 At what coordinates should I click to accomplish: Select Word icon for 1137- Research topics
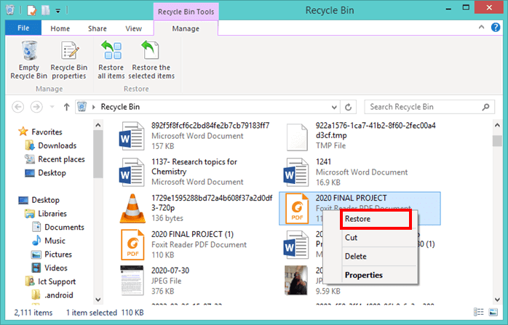132,172
